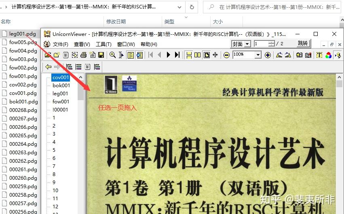Click the page list icon in second toolbar
The height and width of the screenshot is (214, 344).
tap(88, 67)
